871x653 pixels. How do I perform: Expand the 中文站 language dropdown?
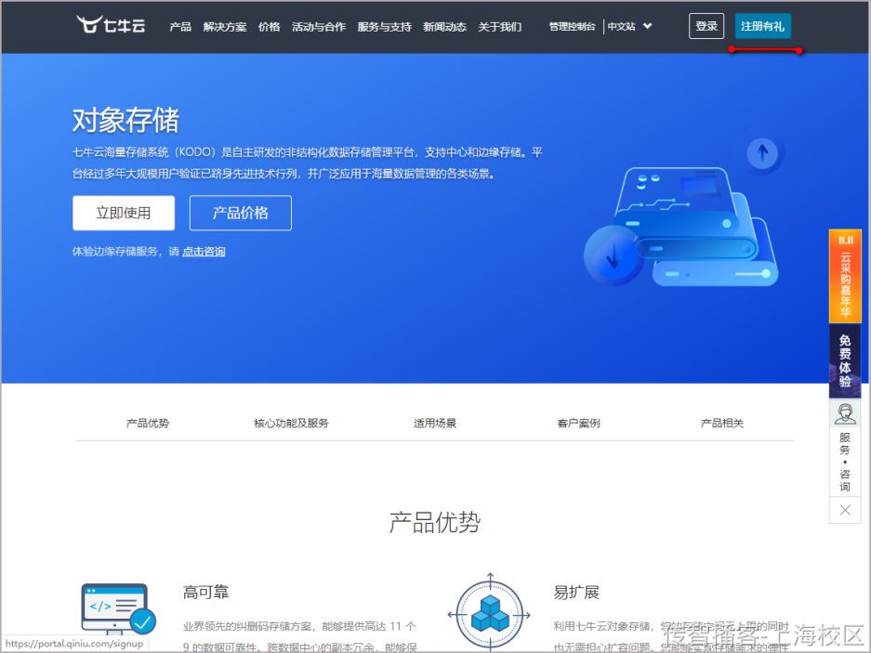point(629,26)
